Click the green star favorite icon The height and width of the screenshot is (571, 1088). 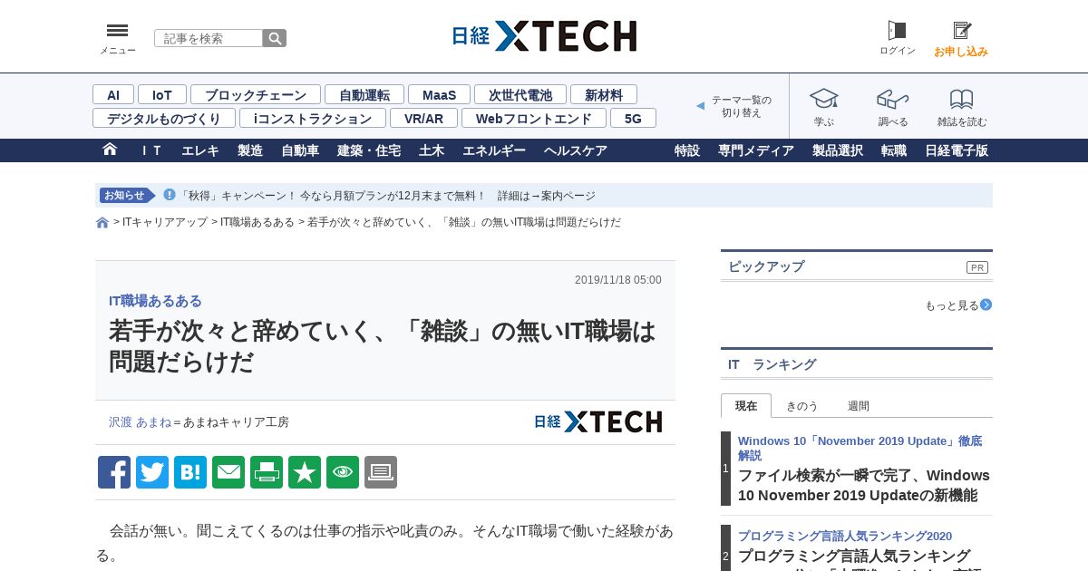[x=305, y=472]
